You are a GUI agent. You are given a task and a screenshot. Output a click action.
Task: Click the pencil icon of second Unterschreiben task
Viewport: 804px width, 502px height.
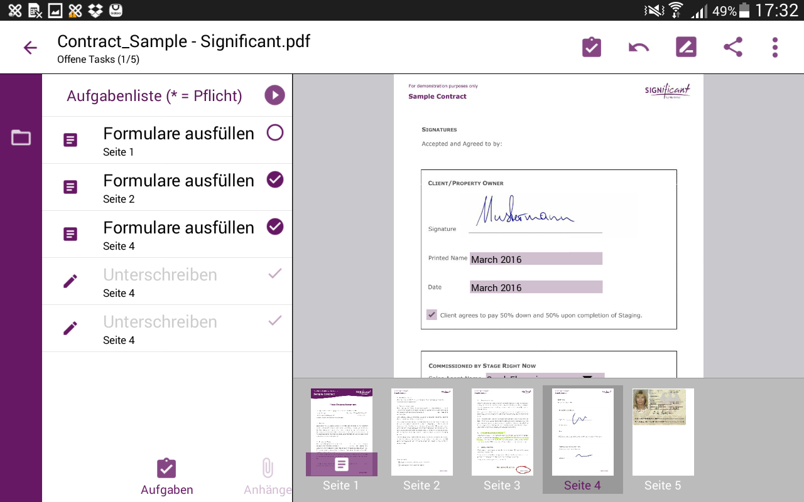pyautogui.click(x=70, y=328)
